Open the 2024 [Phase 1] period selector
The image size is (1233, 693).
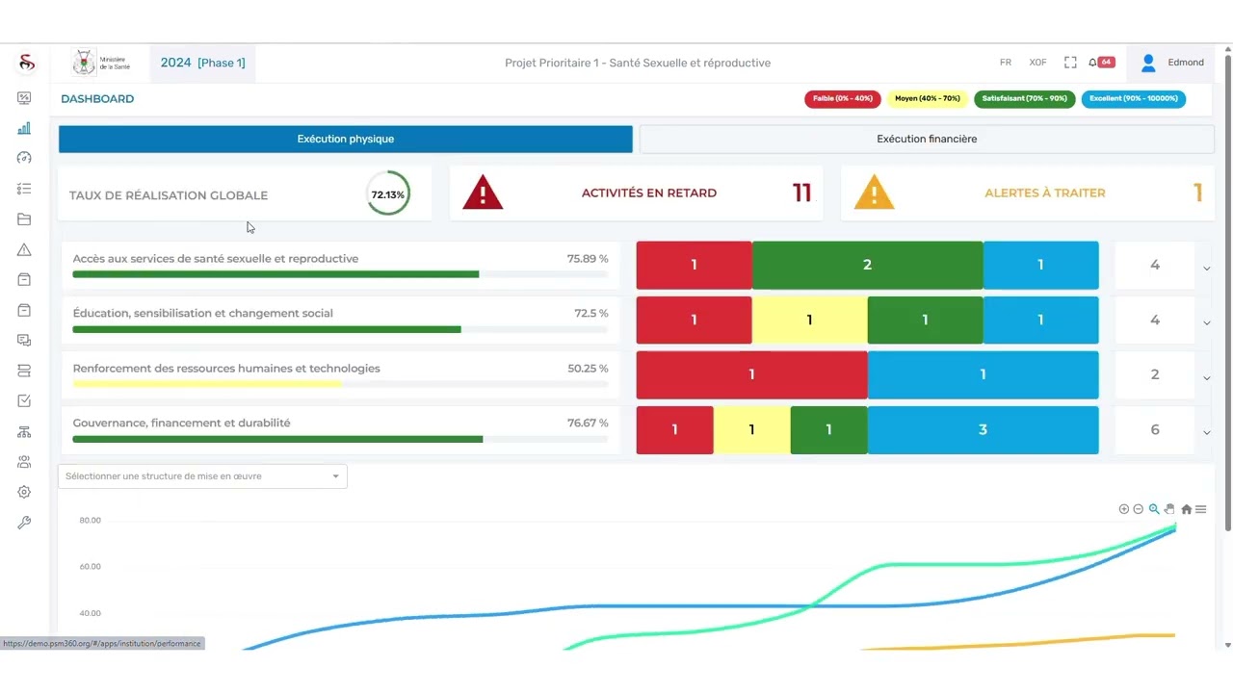[x=202, y=63]
